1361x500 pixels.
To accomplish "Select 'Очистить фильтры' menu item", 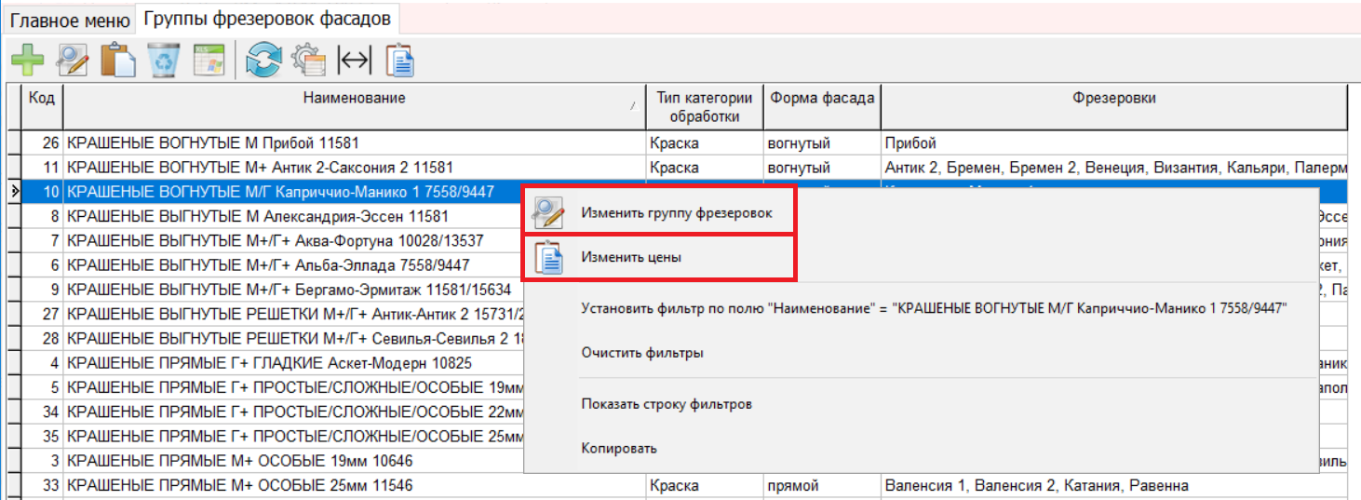I will 641,353.
